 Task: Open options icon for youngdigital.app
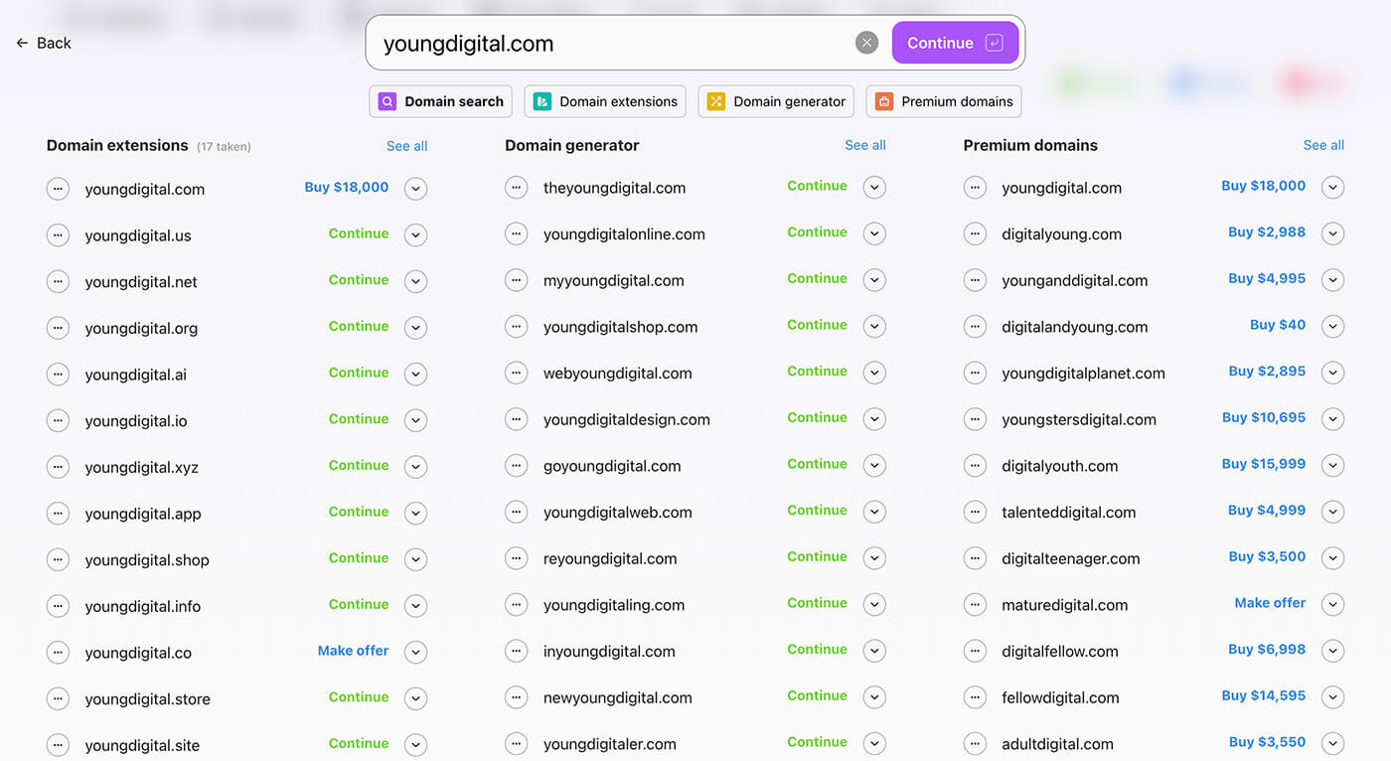coord(58,514)
